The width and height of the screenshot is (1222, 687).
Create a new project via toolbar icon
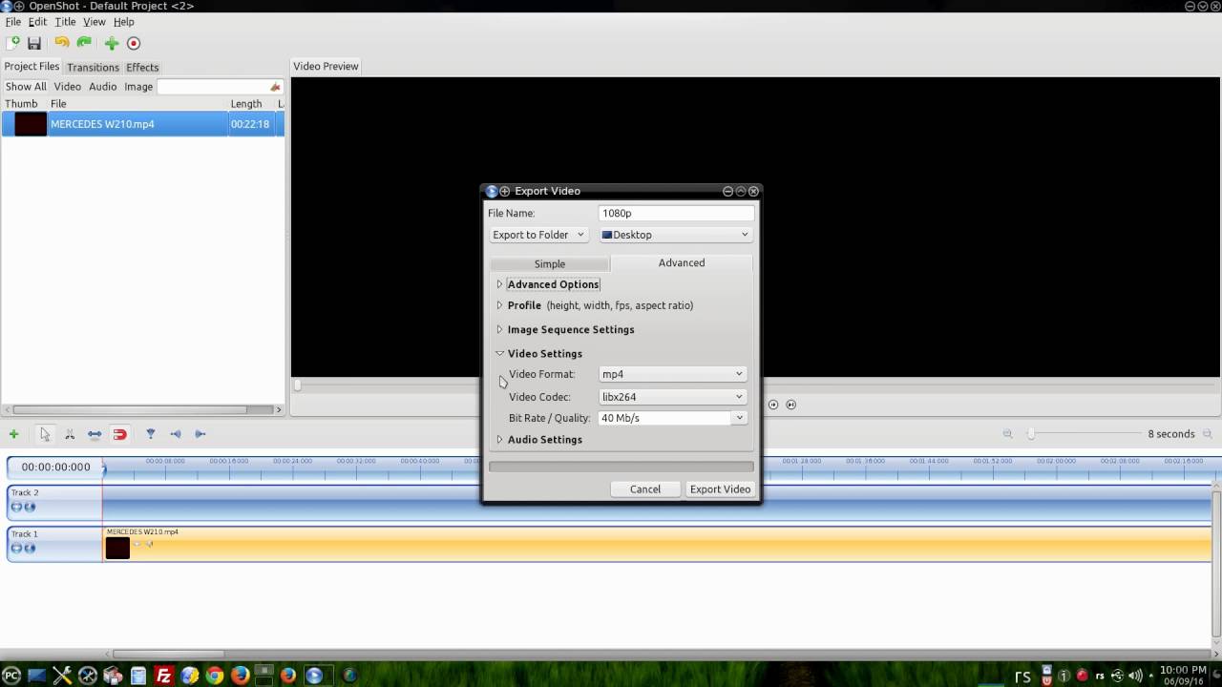click(x=13, y=43)
